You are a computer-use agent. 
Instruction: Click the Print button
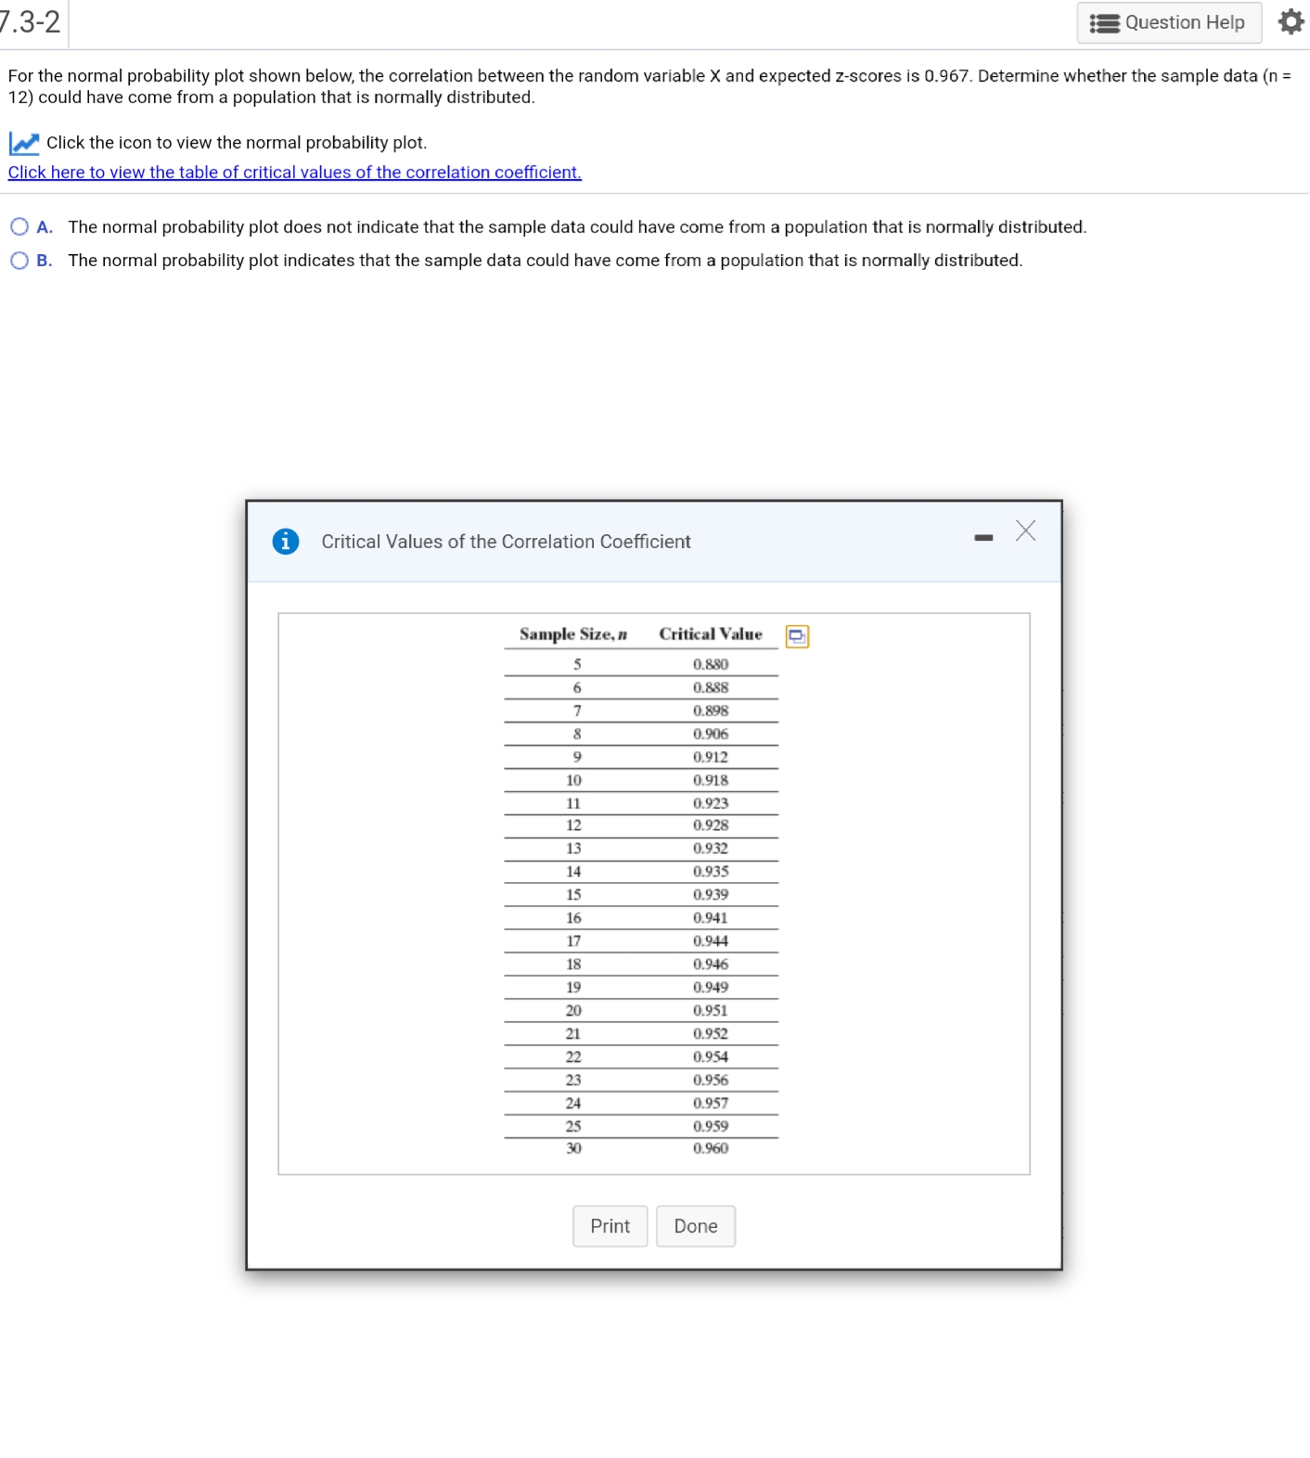tap(610, 1226)
